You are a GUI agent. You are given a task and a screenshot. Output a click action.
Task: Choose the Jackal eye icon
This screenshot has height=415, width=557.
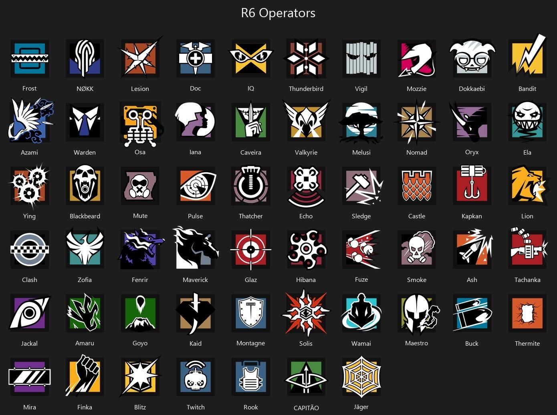30,313
